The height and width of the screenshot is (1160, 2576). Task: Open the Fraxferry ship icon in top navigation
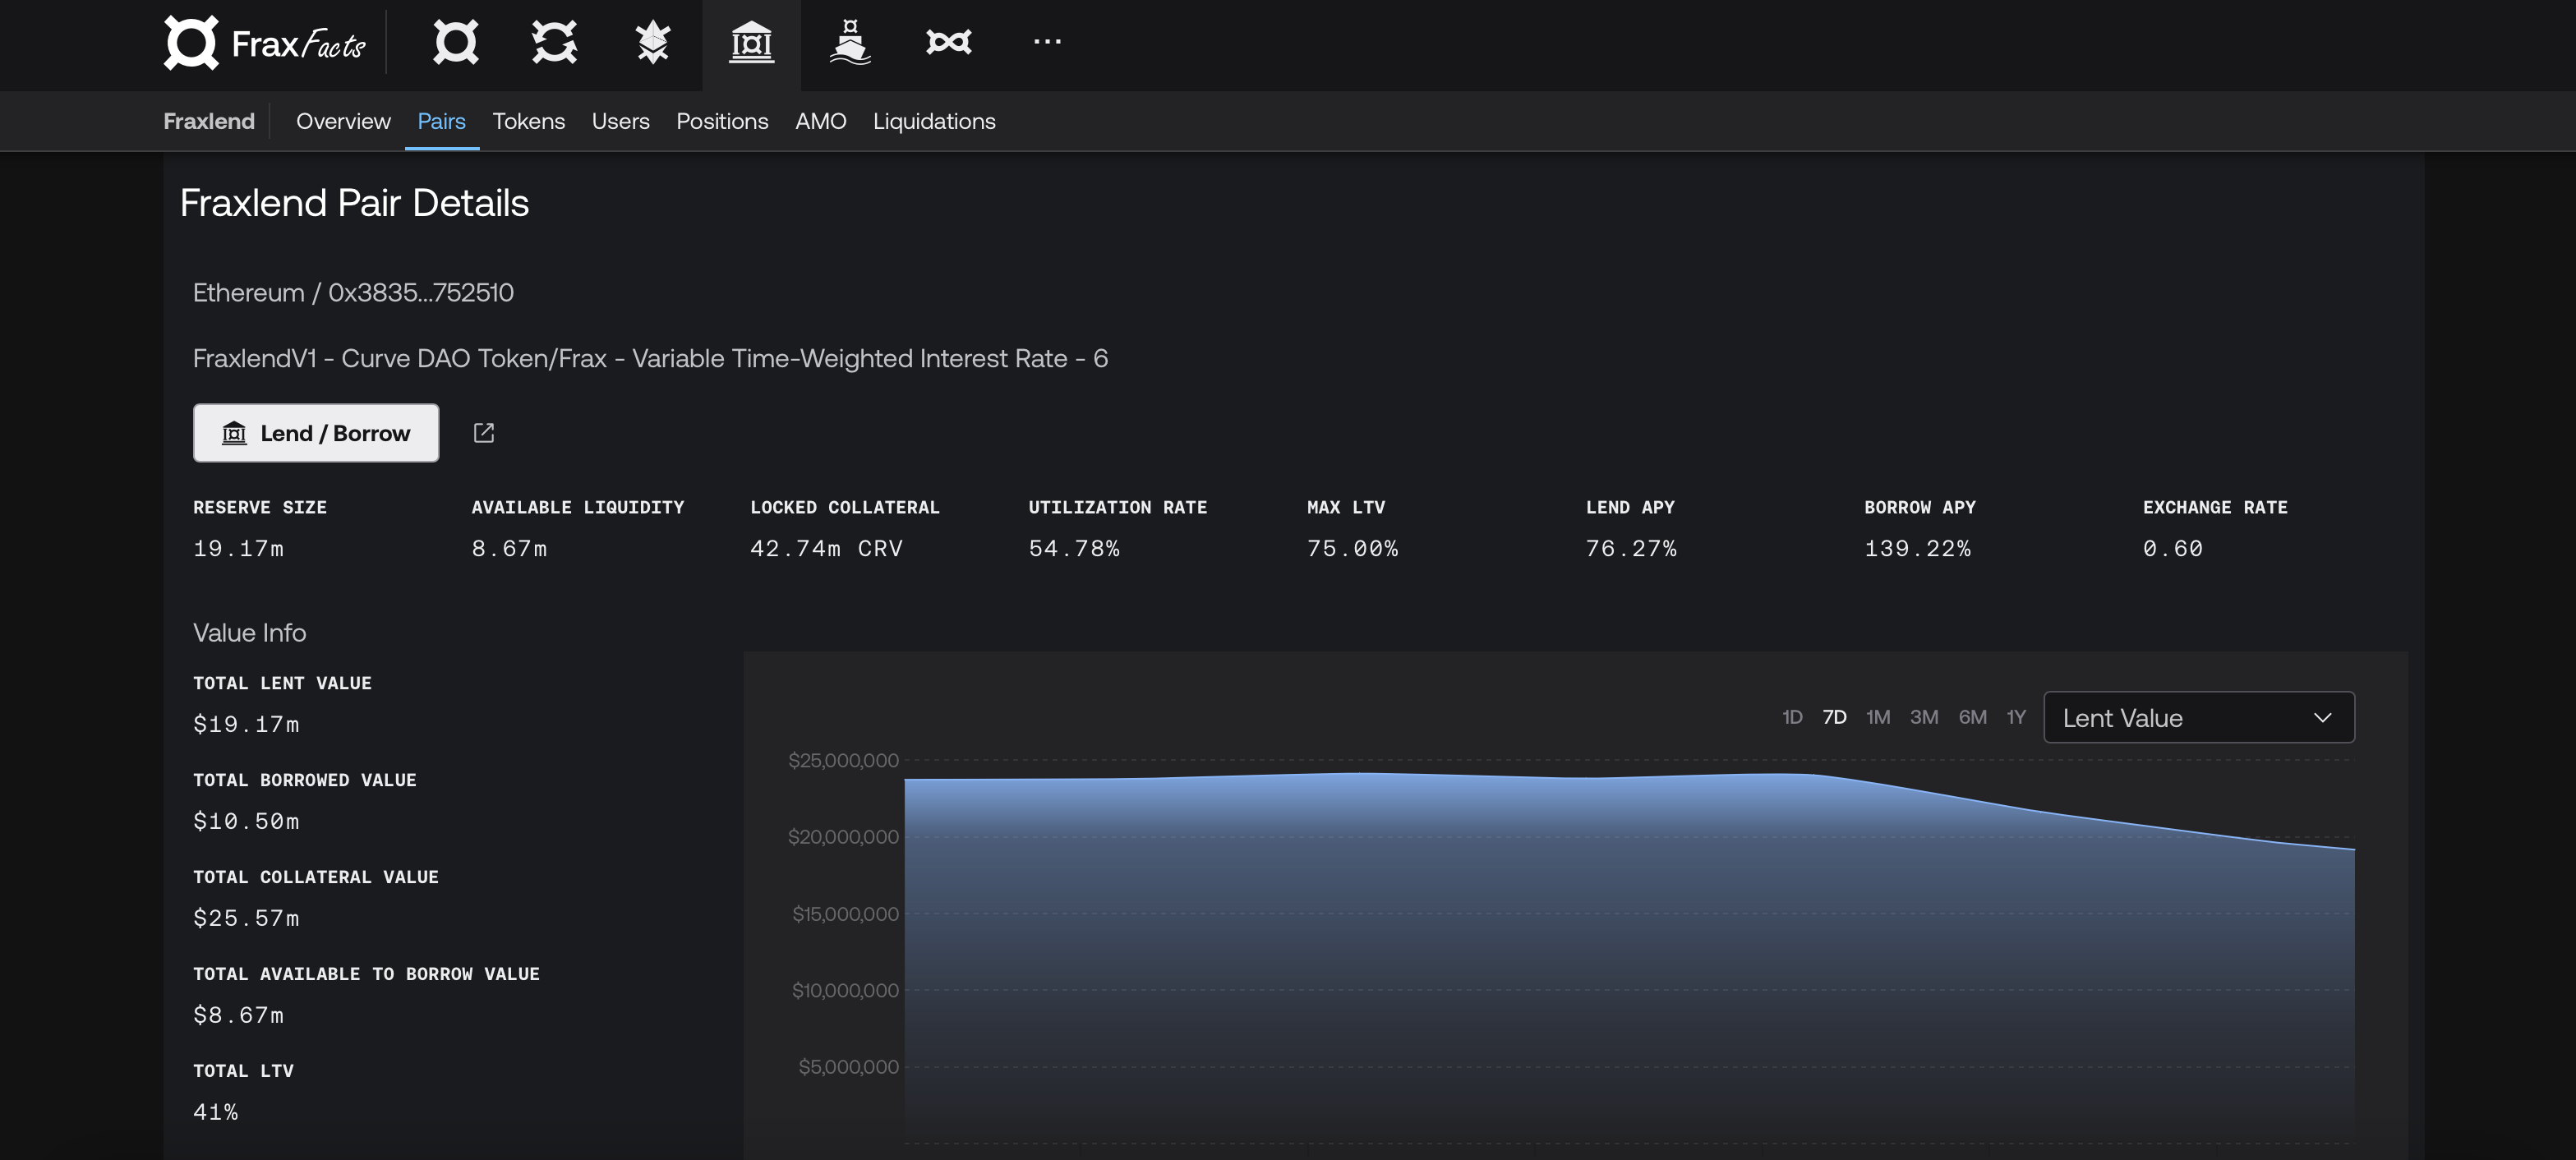[849, 43]
